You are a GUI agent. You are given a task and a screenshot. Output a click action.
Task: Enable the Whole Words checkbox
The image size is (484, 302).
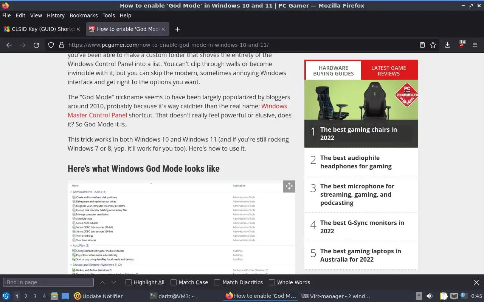(272, 282)
